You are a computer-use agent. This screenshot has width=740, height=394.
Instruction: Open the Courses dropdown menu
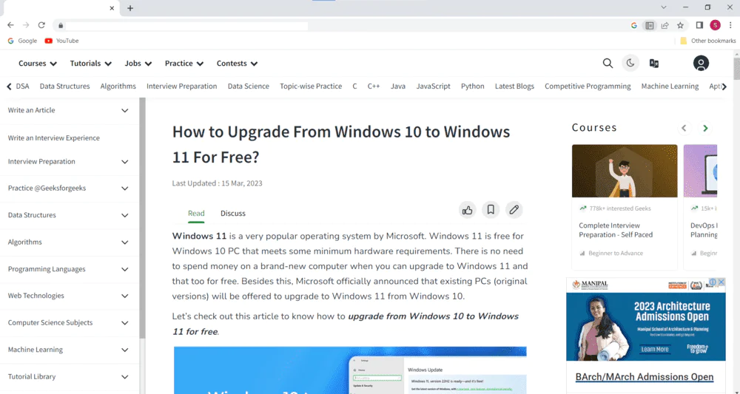point(38,63)
